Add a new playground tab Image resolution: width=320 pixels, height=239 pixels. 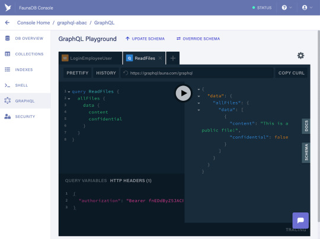coord(173,58)
